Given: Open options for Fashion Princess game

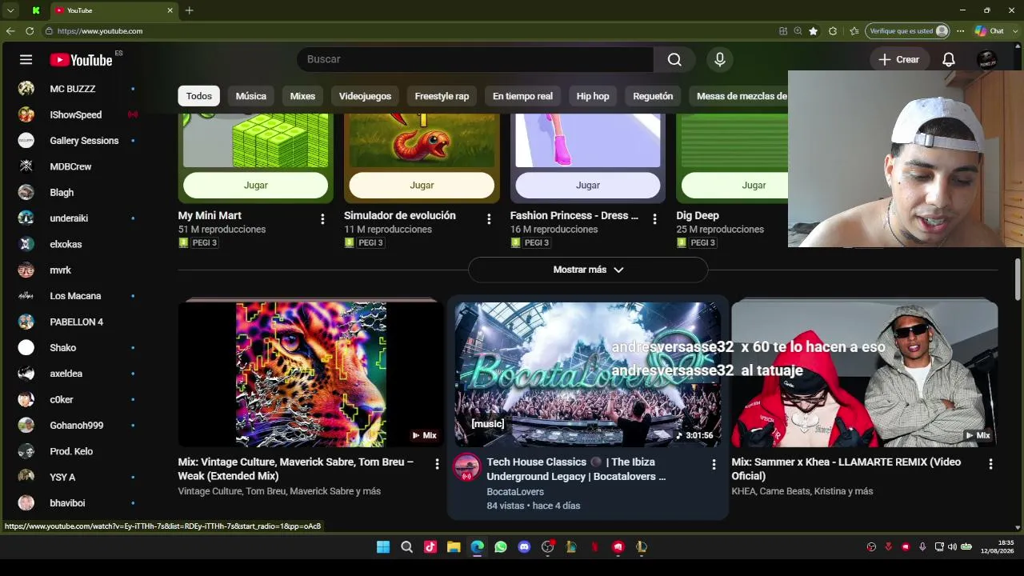Looking at the screenshot, I should (654, 218).
